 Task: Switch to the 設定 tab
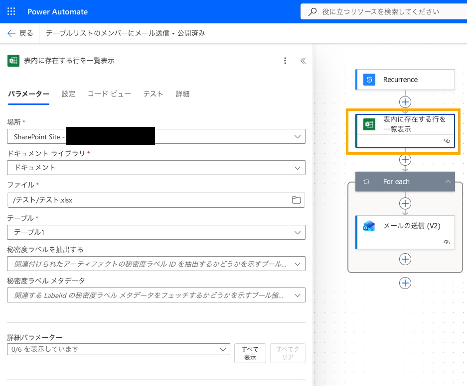tap(68, 94)
